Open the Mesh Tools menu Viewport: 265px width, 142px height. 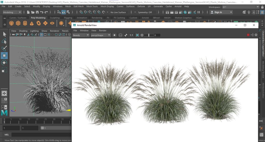click(92, 6)
